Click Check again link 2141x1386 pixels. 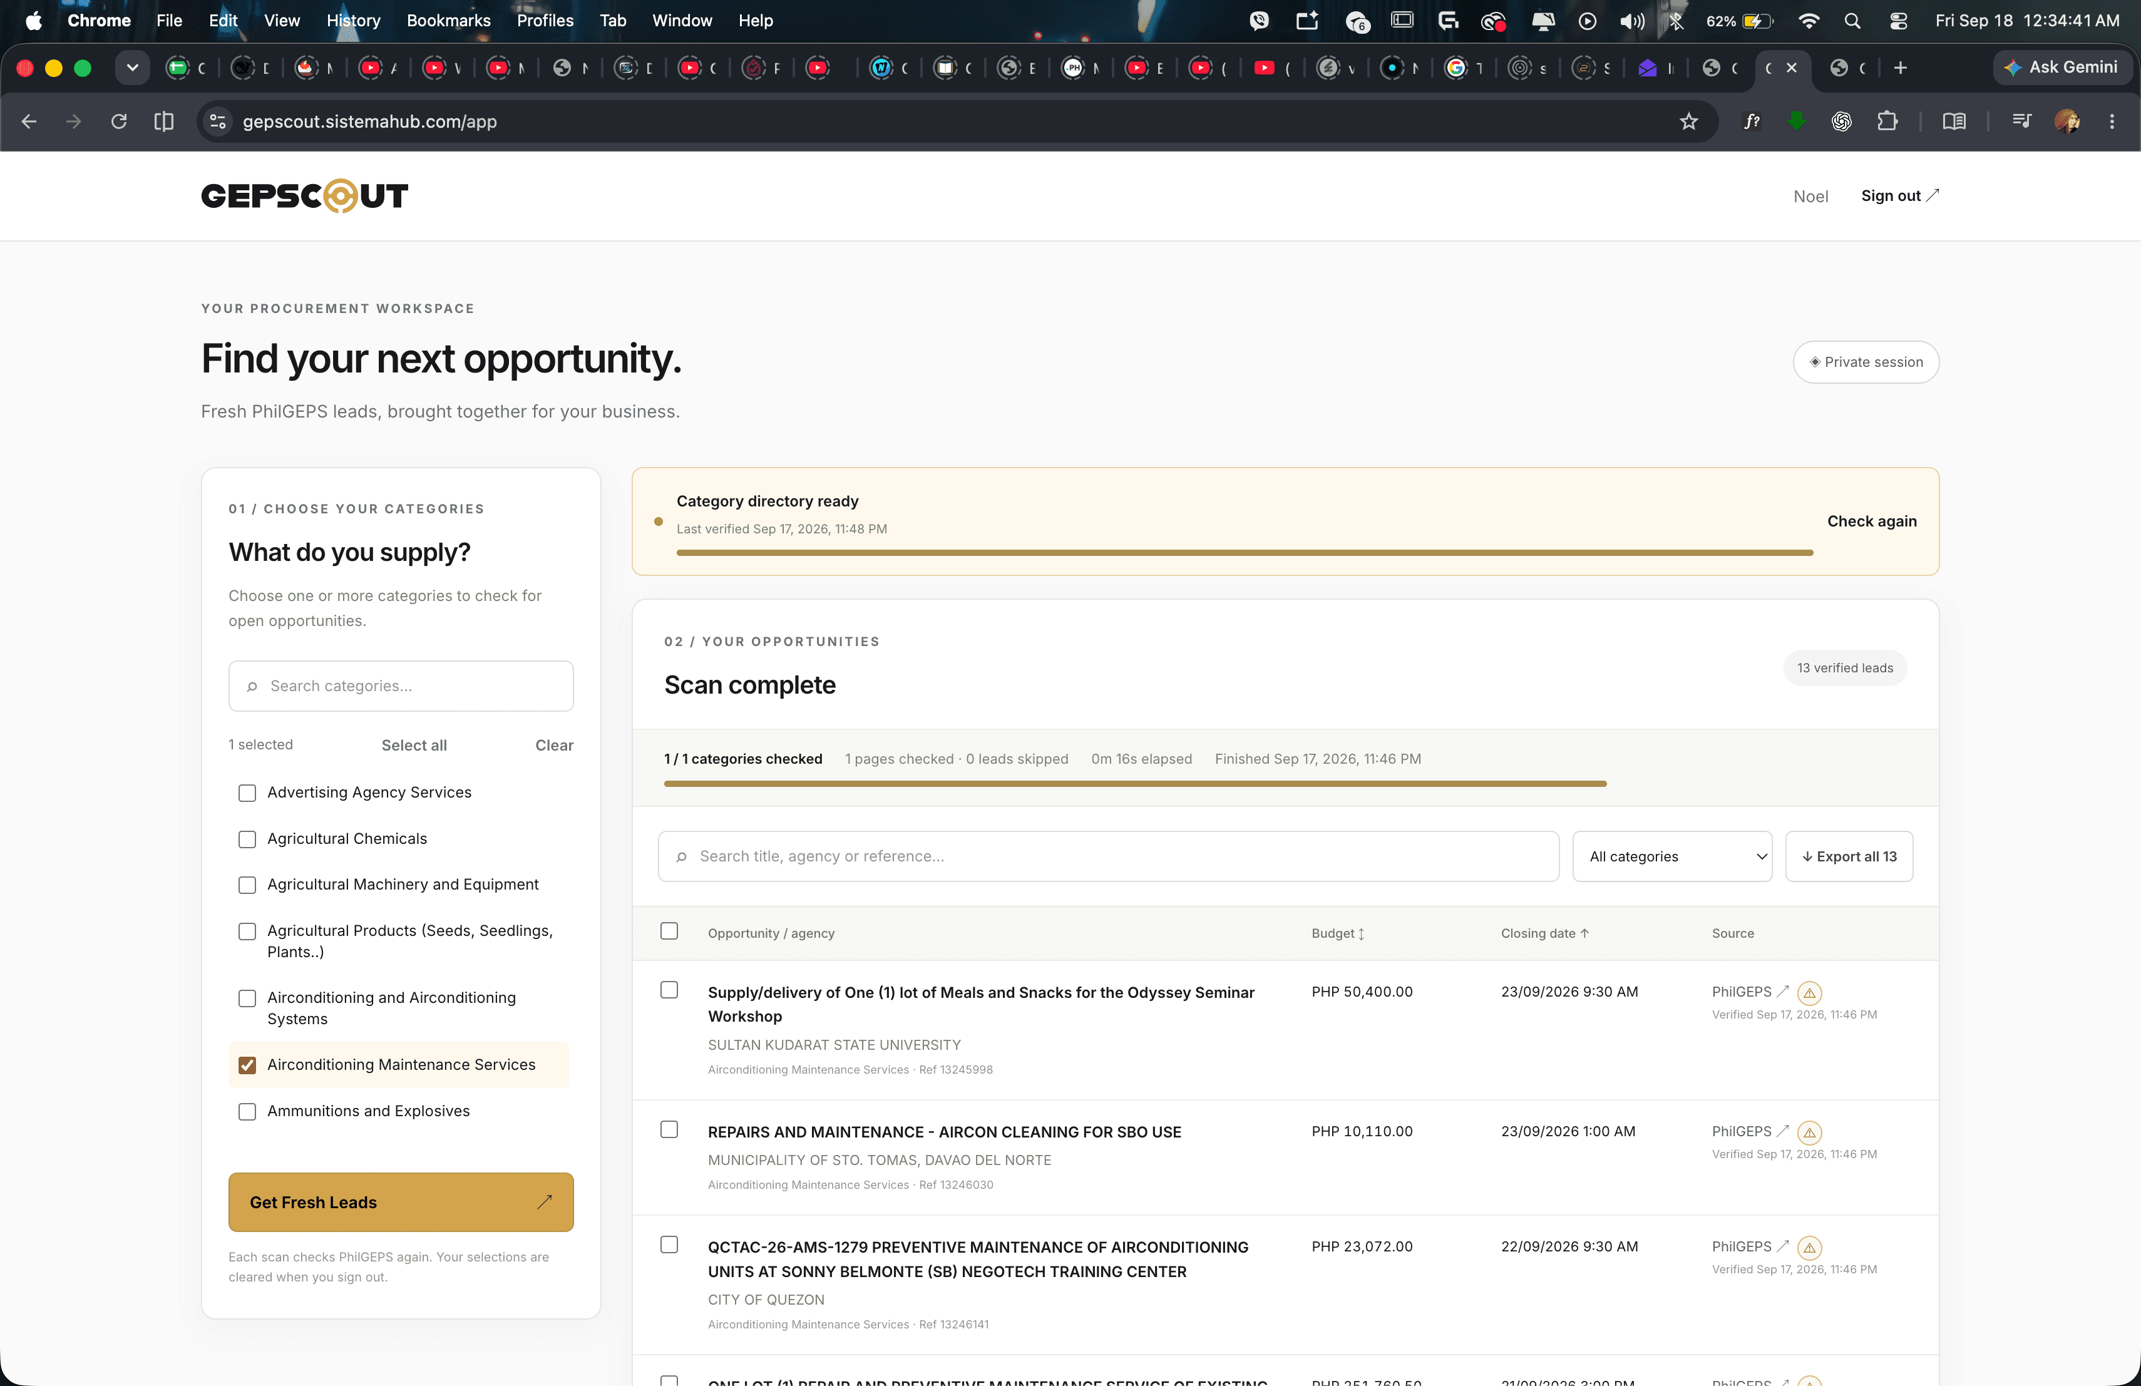click(x=1871, y=521)
